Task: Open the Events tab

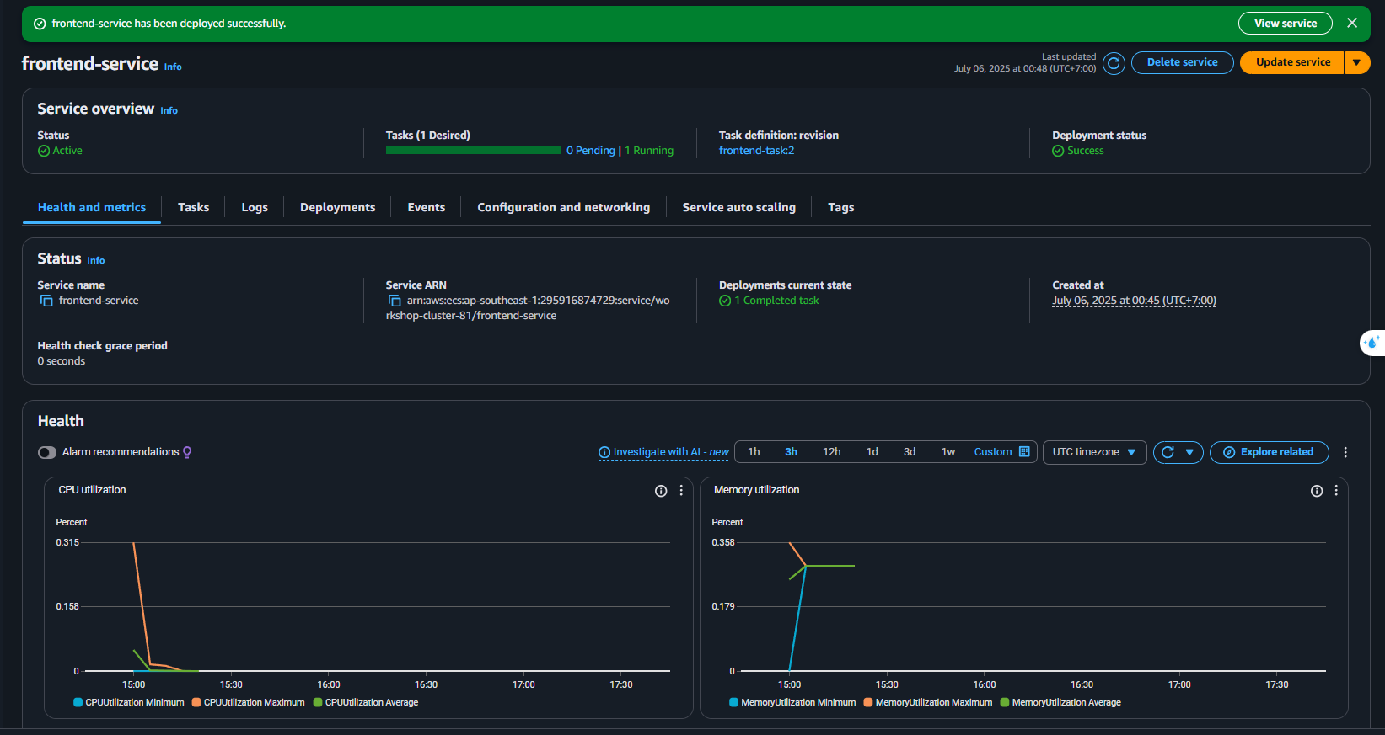Action: [x=426, y=207]
